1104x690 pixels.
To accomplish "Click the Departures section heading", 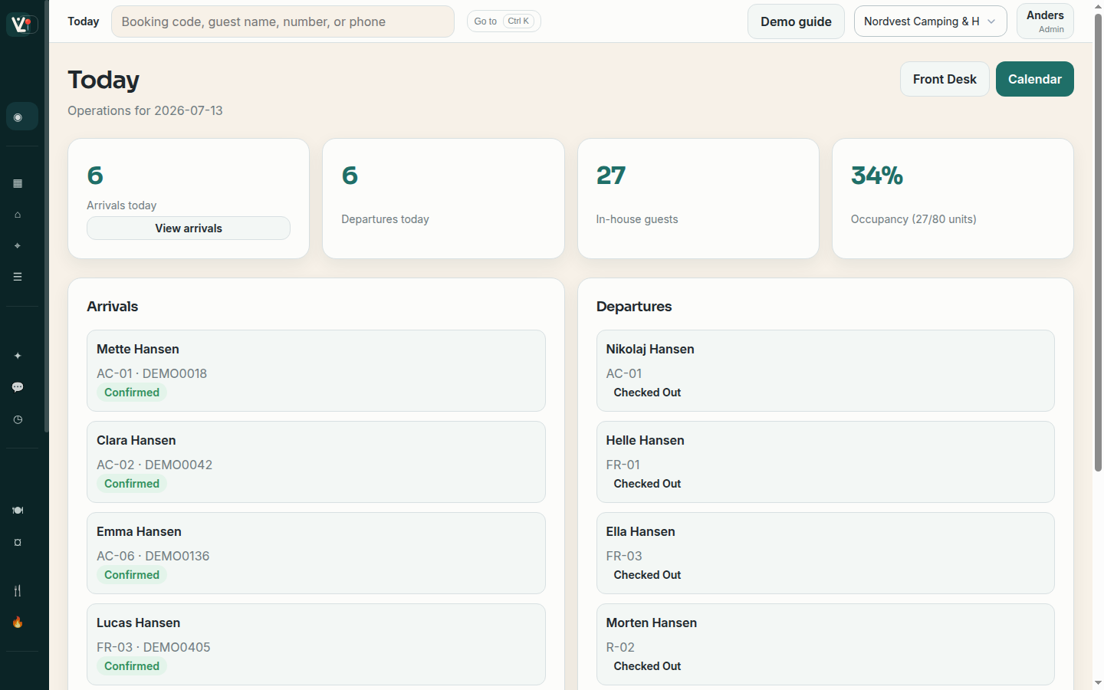I will point(634,307).
